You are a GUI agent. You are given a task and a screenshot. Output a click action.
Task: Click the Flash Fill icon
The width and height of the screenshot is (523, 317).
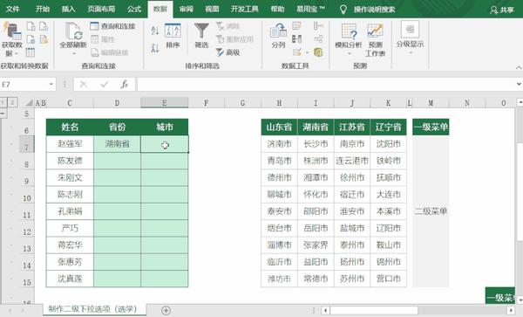tap(296, 26)
